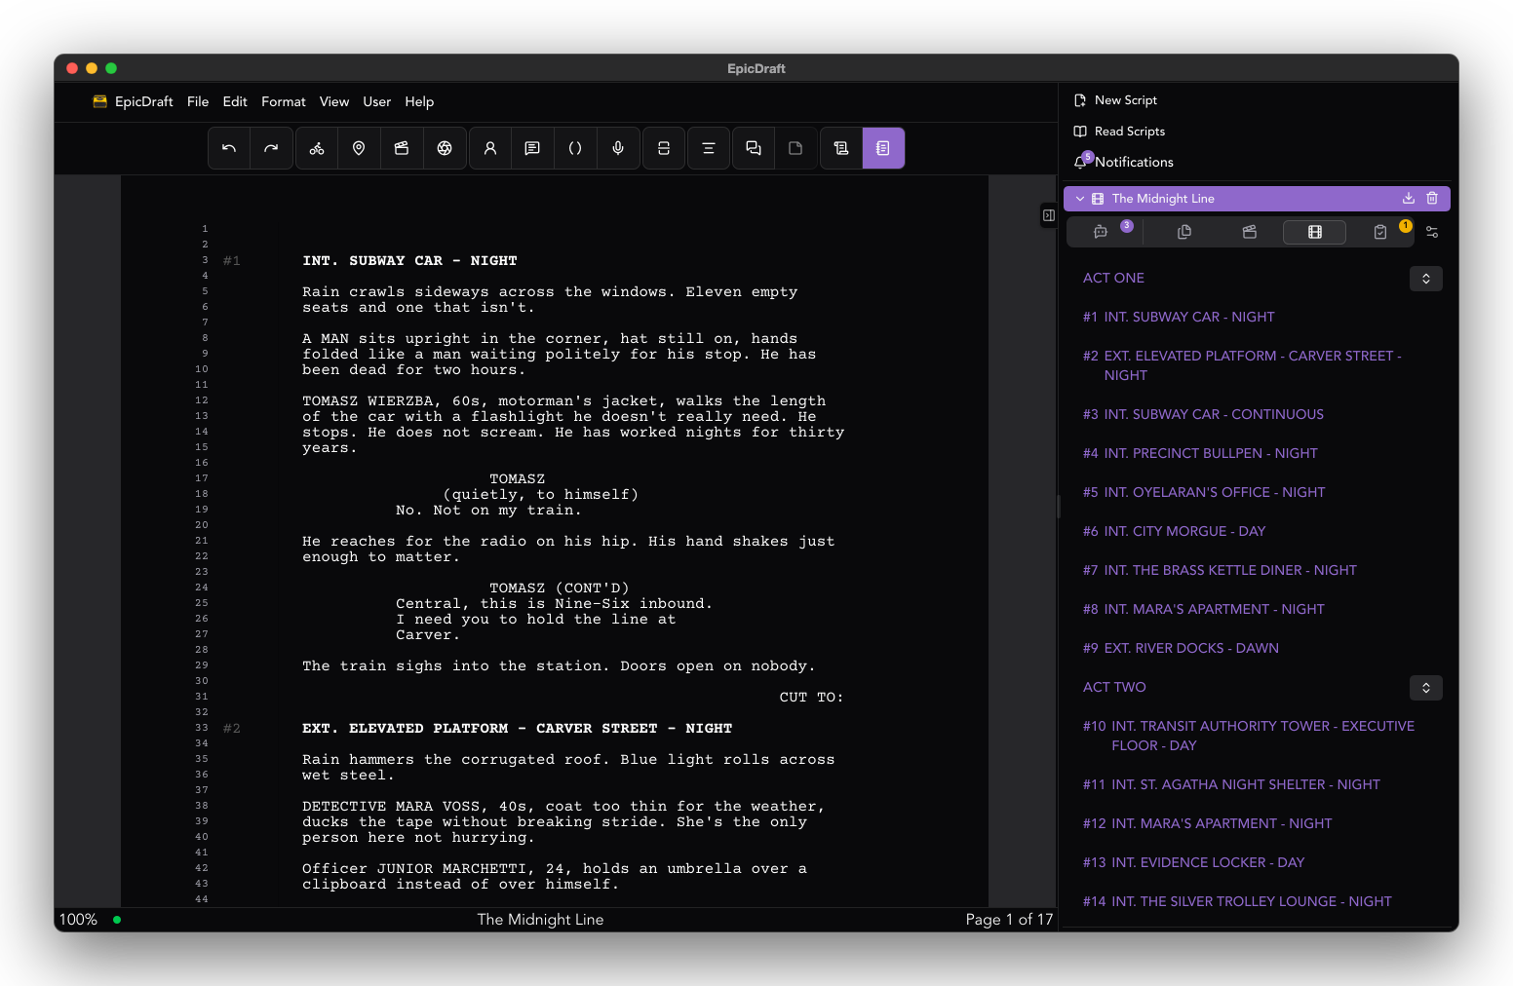
Task: Click the ACT ONE heading label
Action: click(x=1113, y=278)
